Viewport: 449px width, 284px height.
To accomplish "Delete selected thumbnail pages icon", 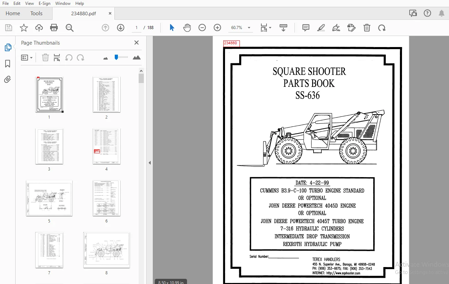I will coord(45,57).
